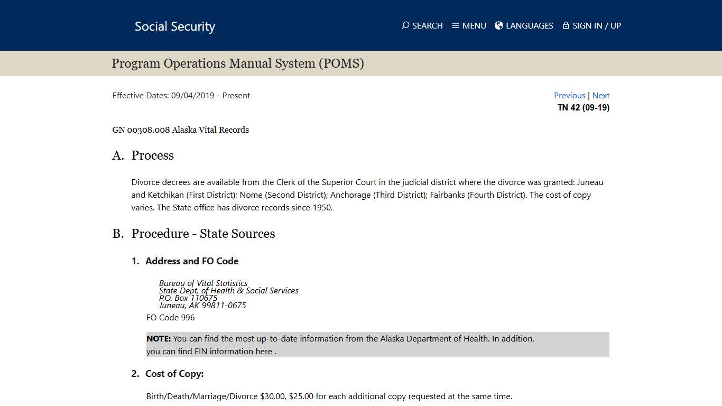Screen dimensions: 722x406
Task: Click the TN 42 (09-19) transmittal label
Action: click(x=583, y=108)
